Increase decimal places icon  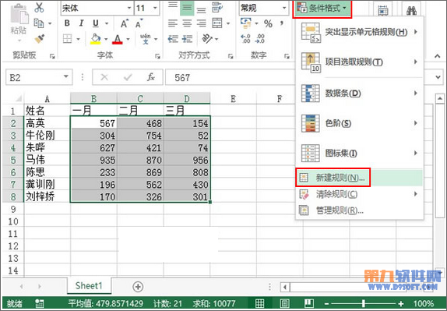(x=245, y=38)
